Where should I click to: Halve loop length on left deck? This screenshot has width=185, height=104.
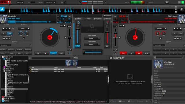click(3, 28)
